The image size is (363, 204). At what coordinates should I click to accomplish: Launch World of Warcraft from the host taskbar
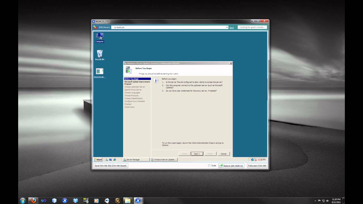coord(117,201)
